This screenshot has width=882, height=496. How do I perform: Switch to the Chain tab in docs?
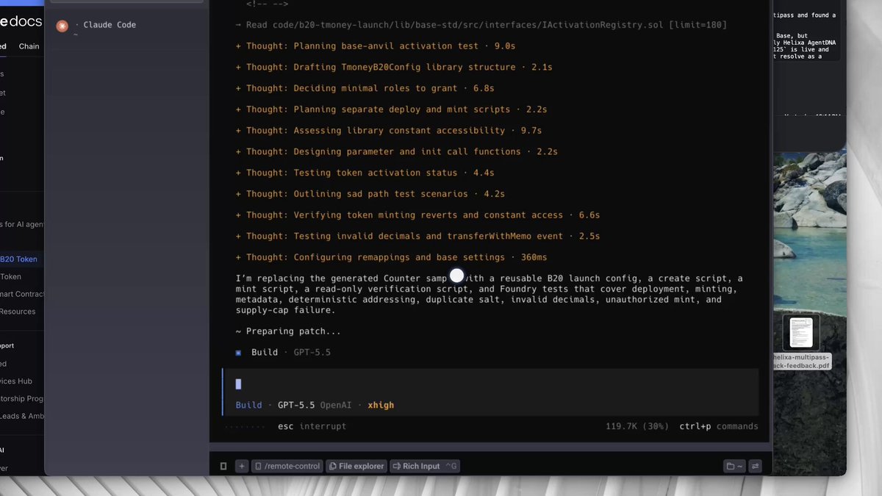(x=29, y=46)
